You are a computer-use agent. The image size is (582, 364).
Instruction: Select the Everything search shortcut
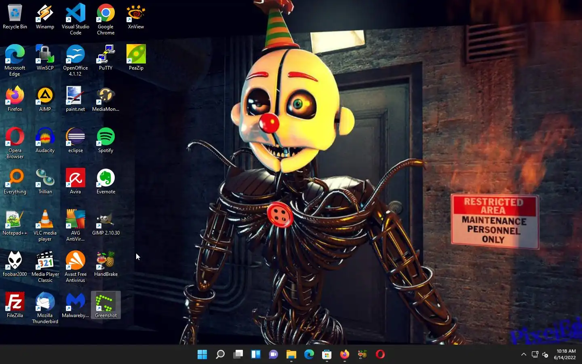pyautogui.click(x=15, y=182)
